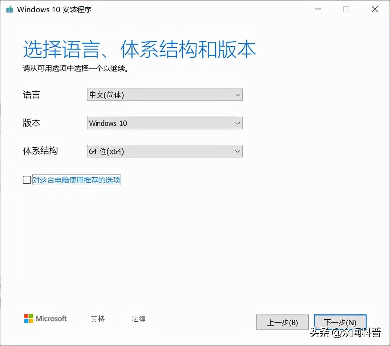Minimize the installer window
Viewport: 390px width, 346px height.
318,9
